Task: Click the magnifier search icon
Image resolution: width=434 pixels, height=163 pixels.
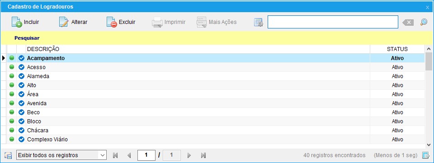Action: [x=424, y=22]
